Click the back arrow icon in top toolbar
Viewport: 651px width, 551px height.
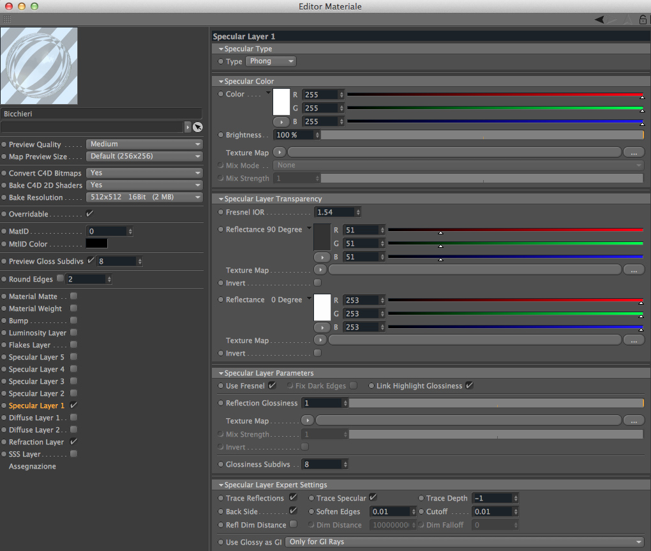click(599, 20)
